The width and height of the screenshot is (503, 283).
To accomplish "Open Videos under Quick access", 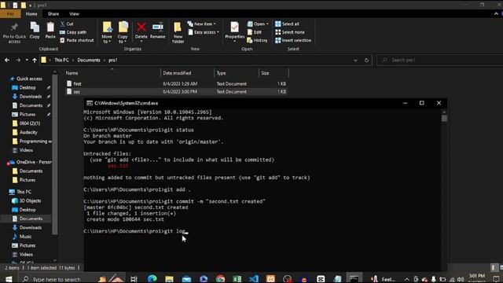I will (x=26, y=150).
